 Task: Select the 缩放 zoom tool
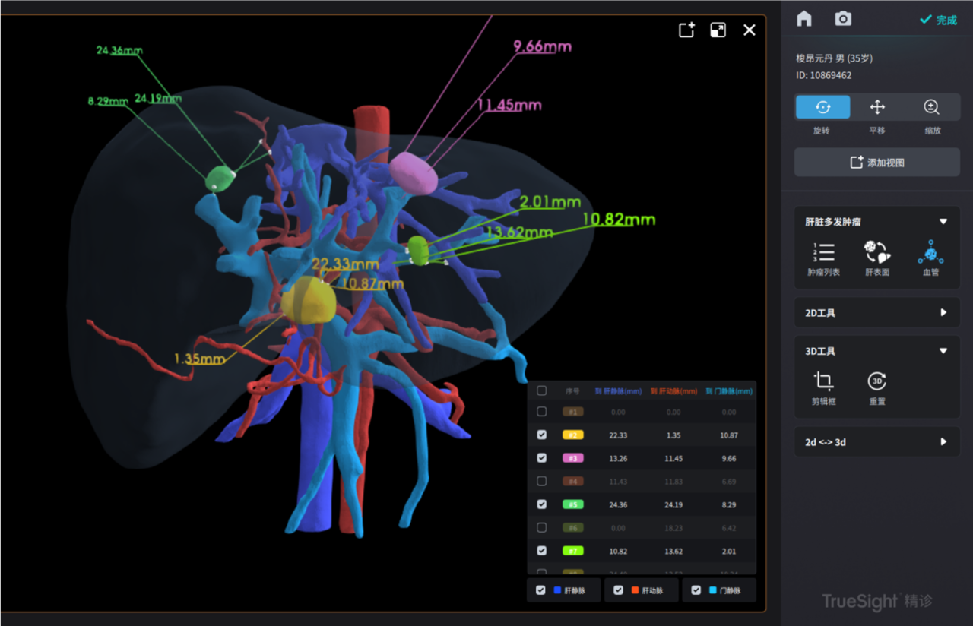click(x=932, y=107)
